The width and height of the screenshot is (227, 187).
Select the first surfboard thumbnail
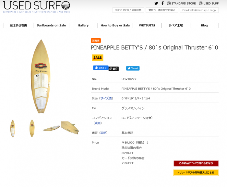click(13, 128)
